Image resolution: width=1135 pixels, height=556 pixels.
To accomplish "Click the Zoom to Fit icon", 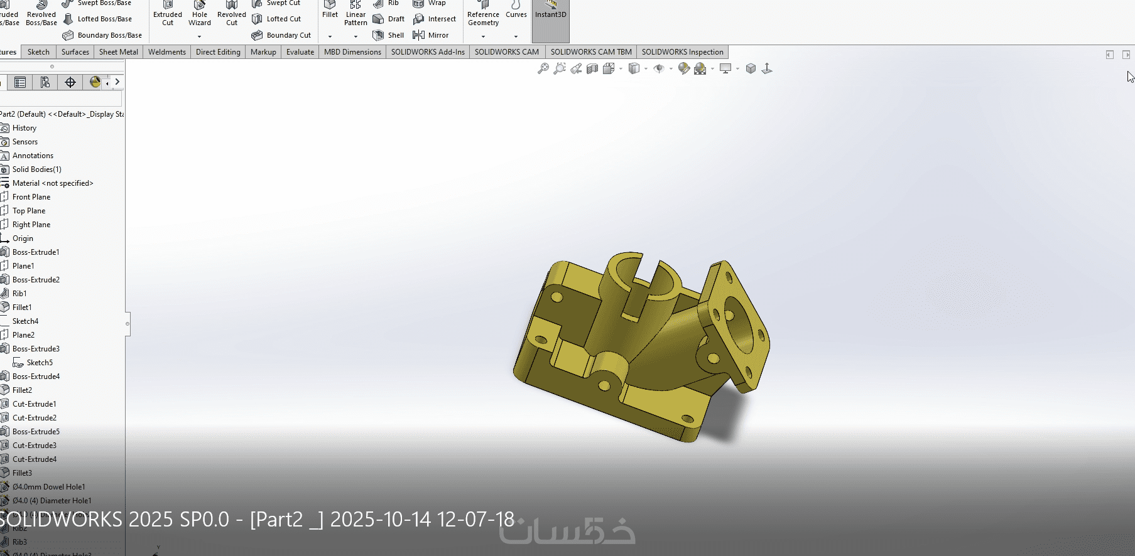I will [543, 68].
